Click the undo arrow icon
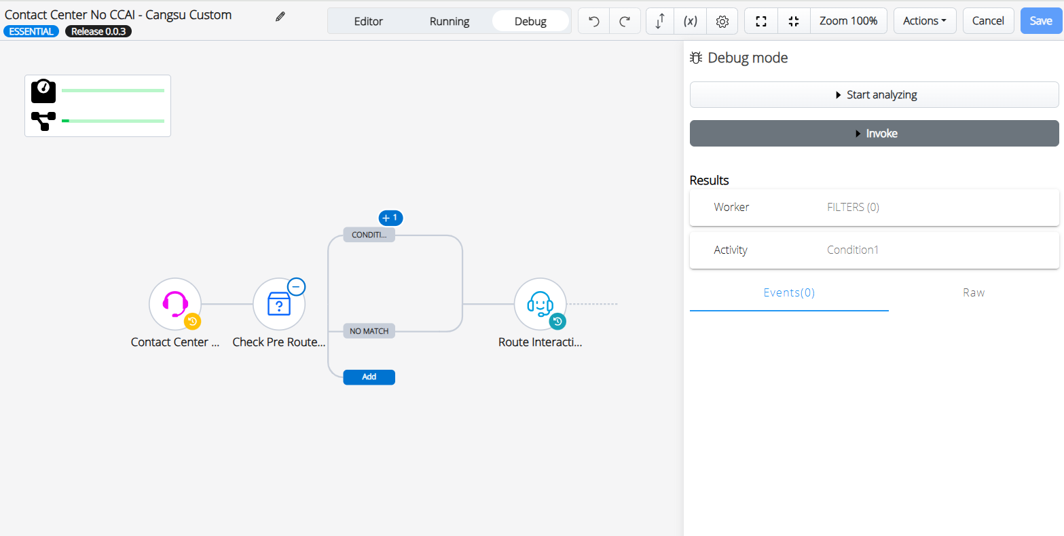This screenshot has height=536, width=1064. (593, 21)
